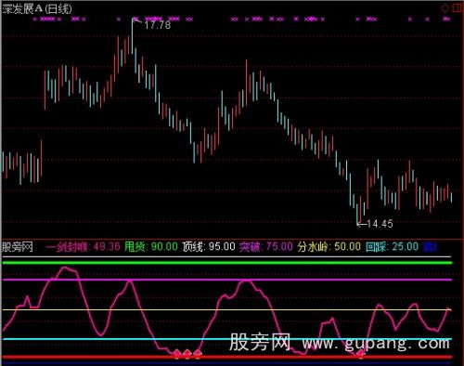This screenshot has height=366, width=464.
Task: Select the 14.45 low price label
Action: click(x=380, y=224)
